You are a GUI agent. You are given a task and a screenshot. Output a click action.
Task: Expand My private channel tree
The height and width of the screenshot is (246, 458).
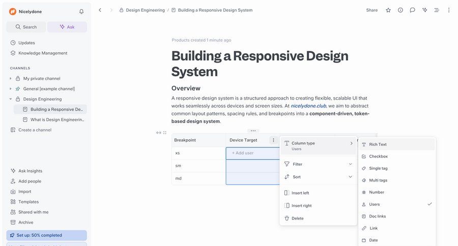[11, 79]
